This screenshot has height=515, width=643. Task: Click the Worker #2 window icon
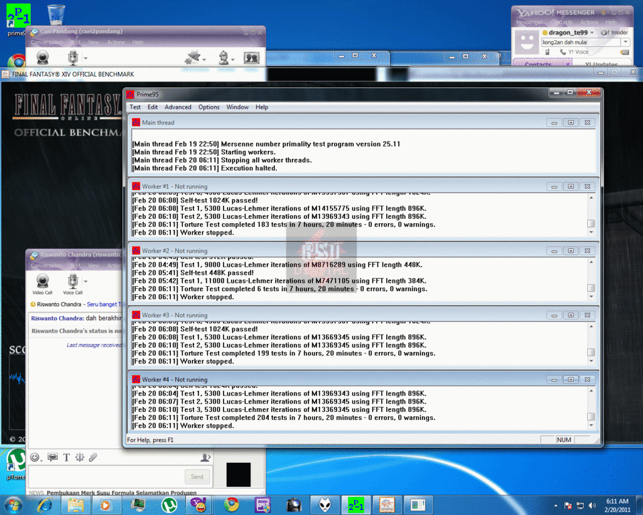[136, 250]
